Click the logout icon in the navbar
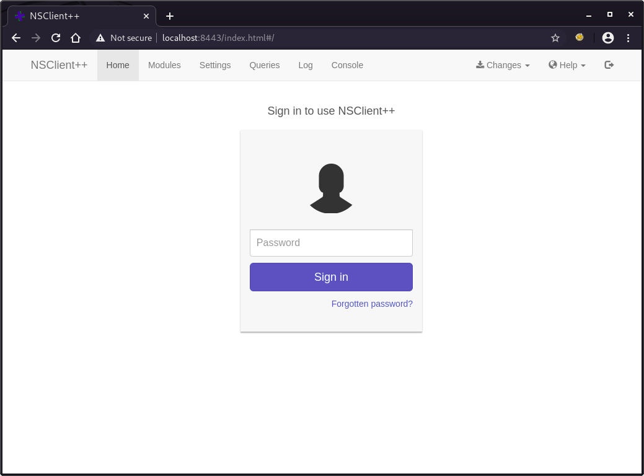 (x=609, y=65)
